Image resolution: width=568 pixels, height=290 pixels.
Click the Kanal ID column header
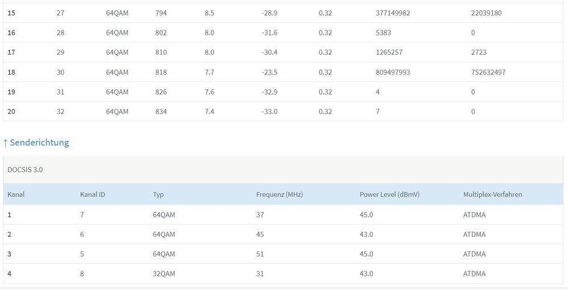[93, 194]
